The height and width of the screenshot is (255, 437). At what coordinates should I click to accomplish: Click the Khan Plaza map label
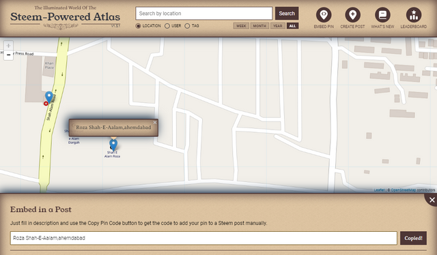pyautogui.click(x=49, y=65)
